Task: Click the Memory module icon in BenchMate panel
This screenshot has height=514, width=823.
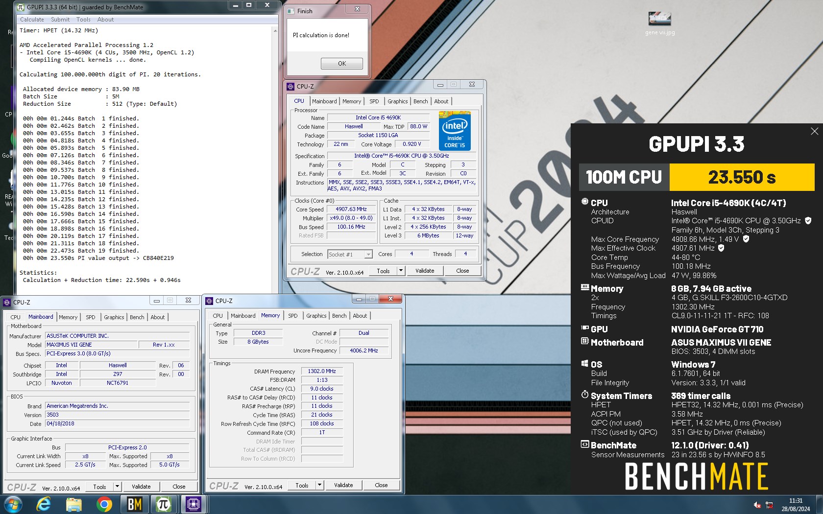Action: [585, 287]
